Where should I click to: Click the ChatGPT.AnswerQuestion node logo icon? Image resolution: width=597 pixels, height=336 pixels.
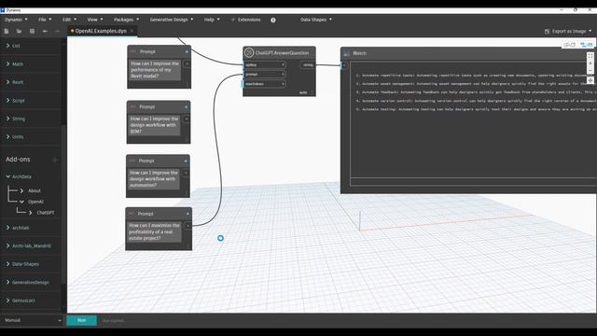click(x=249, y=52)
